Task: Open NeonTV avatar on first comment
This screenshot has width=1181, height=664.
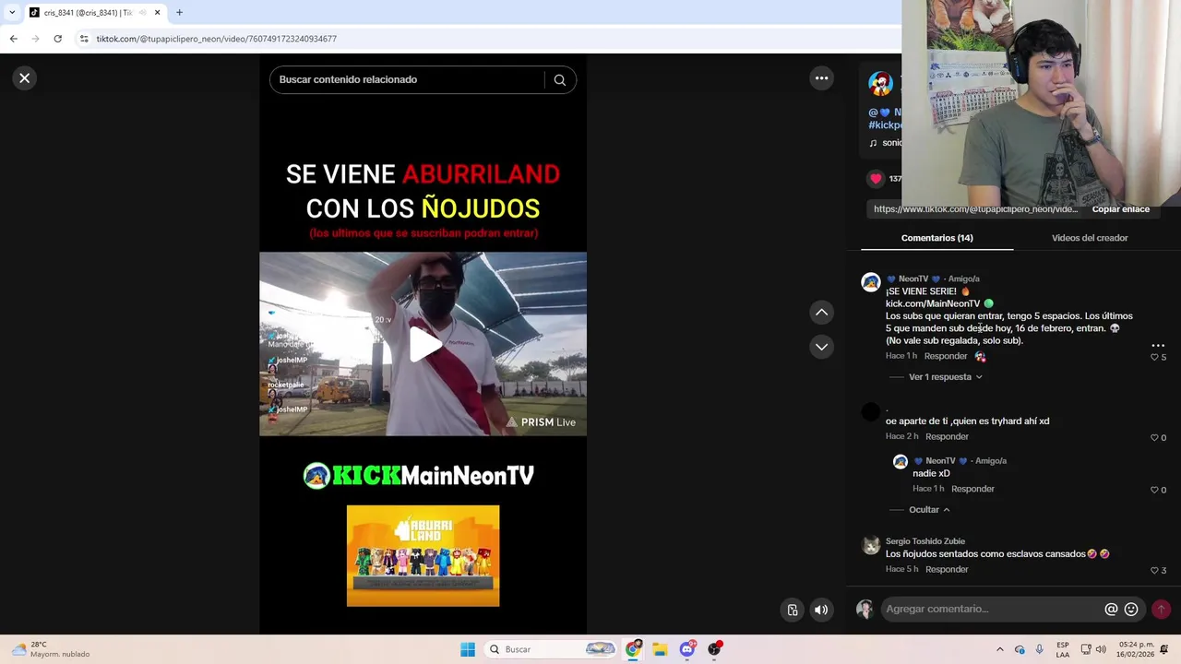Action: pyautogui.click(x=870, y=282)
